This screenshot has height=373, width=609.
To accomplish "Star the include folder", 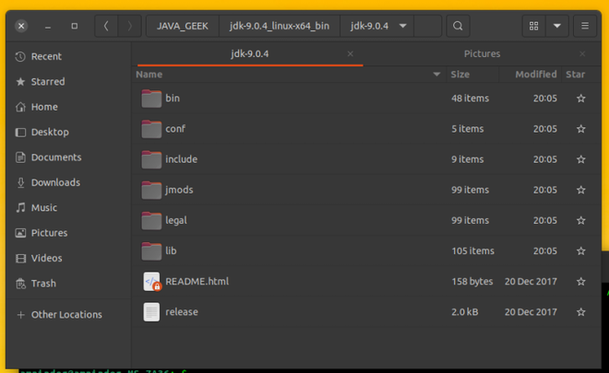I will pyautogui.click(x=581, y=159).
